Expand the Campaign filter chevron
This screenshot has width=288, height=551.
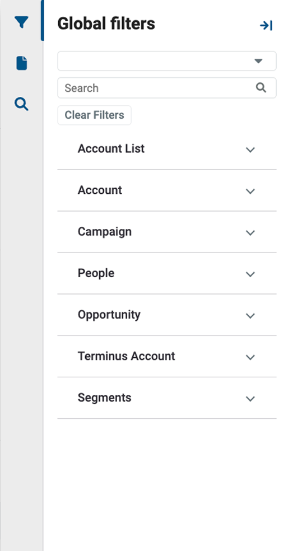(250, 232)
